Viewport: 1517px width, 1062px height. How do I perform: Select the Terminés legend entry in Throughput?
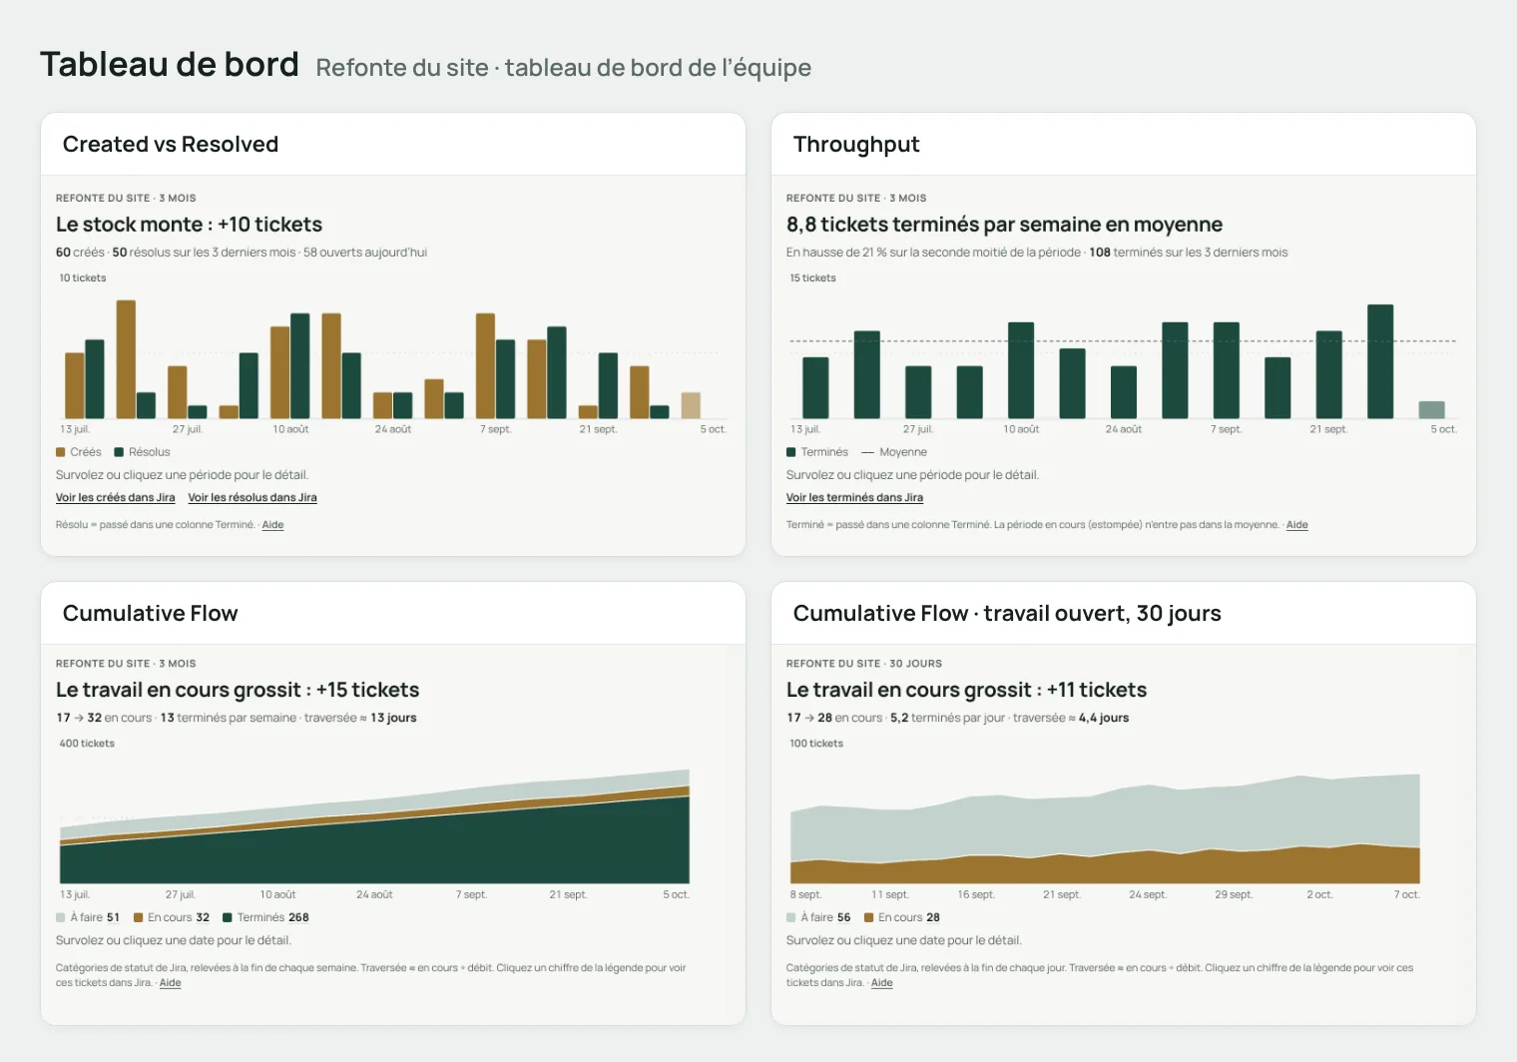click(817, 452)
